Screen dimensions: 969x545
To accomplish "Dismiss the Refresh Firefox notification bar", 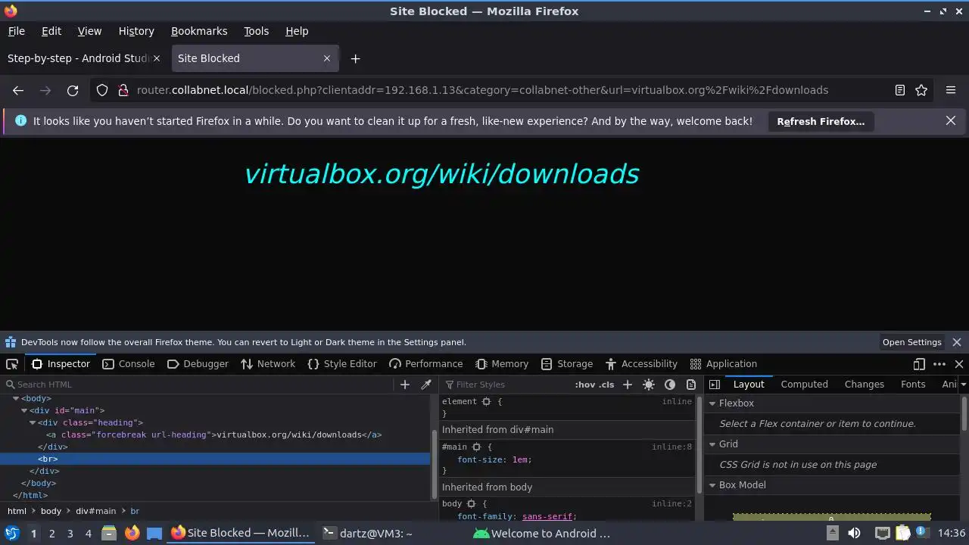I will tap(951, 120).
